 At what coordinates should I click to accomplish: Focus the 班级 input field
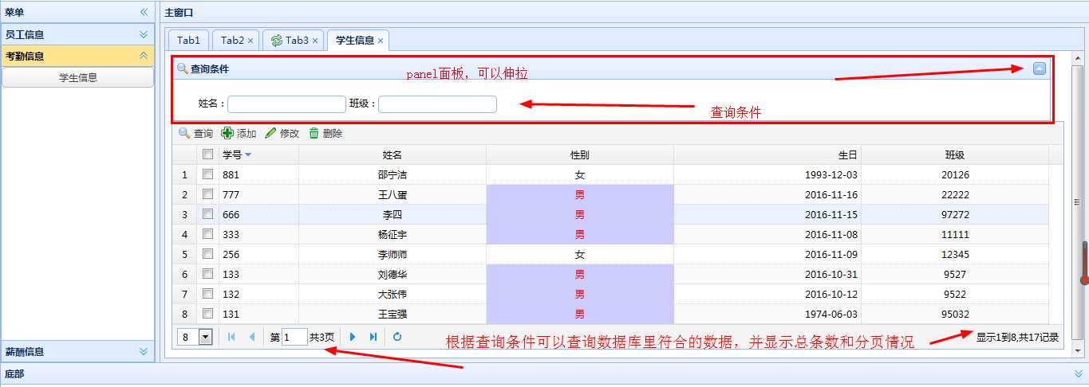pyautogui.click(x=437, y=104)
